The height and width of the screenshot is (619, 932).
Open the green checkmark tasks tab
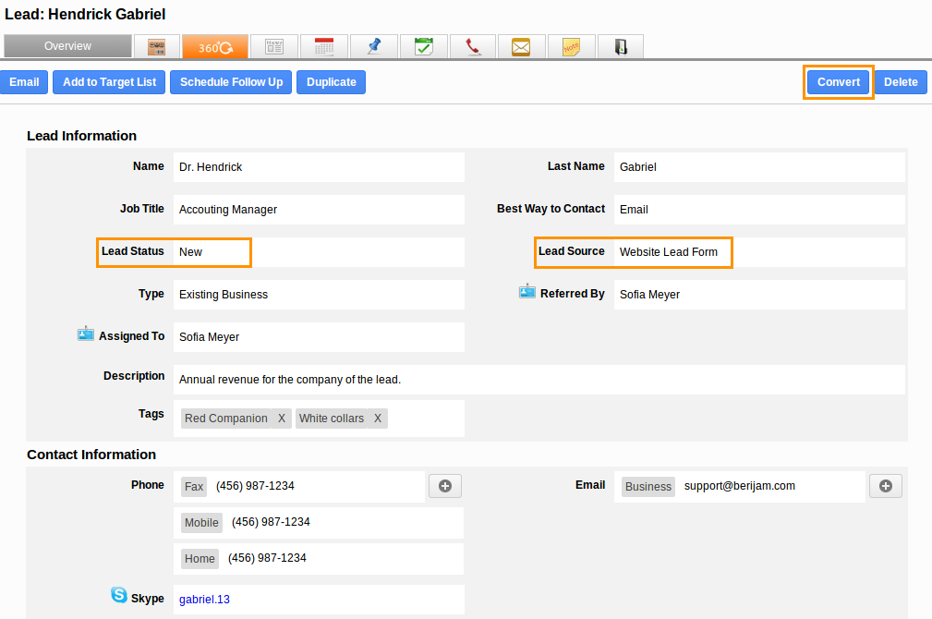coord(423,46)
